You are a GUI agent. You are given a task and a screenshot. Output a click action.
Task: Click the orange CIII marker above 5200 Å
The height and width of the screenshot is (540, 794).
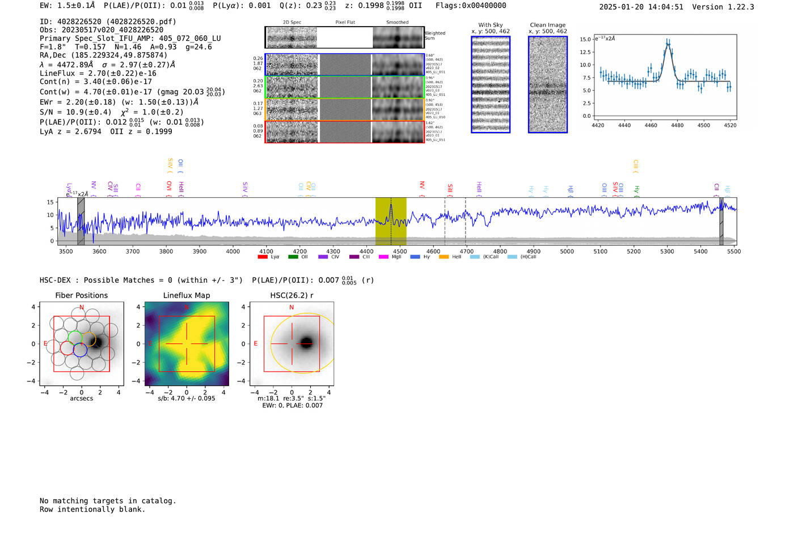[x=635, y=167]
